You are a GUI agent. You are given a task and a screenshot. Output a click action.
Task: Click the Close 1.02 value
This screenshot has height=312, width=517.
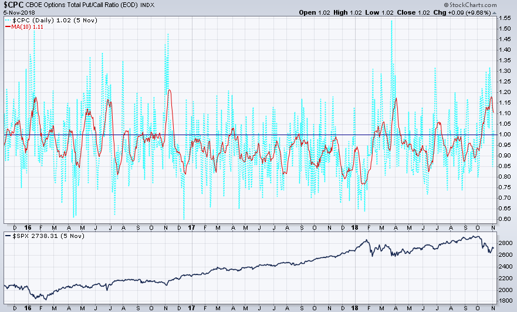[x=414, y=12]
